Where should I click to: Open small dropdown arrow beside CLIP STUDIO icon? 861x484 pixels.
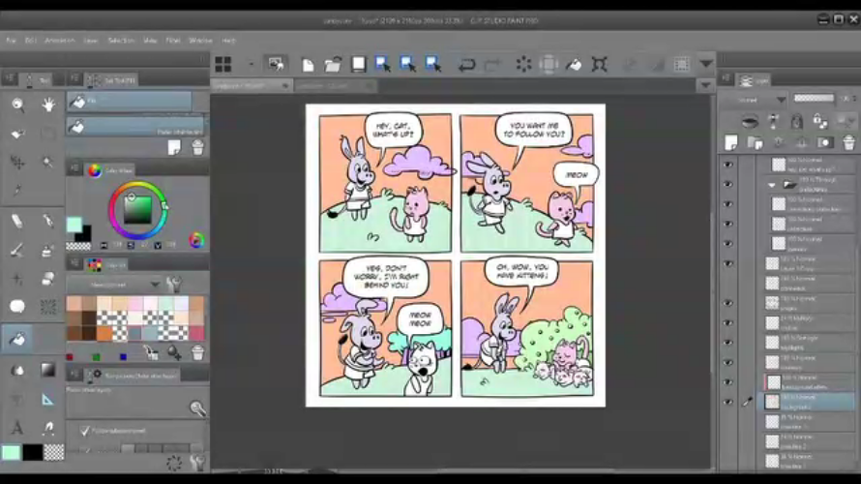(251, 64)
